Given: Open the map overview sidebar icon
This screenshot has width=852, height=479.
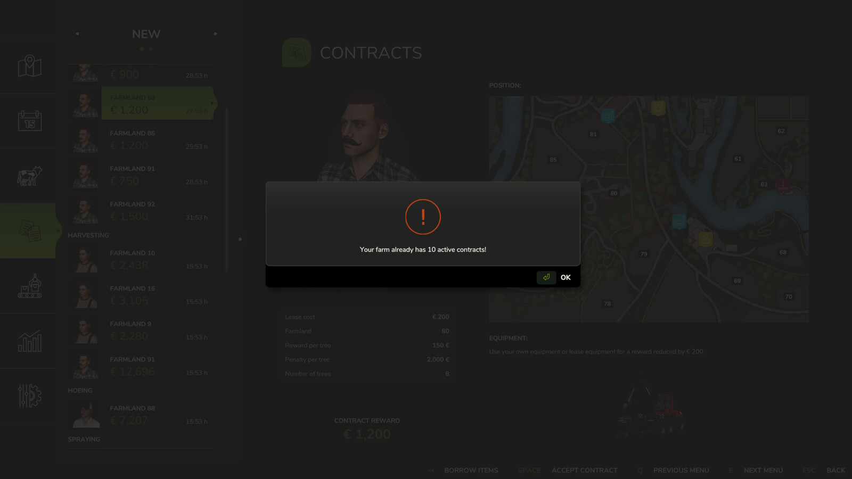Looking at the screenshot, I should (30, 66).
